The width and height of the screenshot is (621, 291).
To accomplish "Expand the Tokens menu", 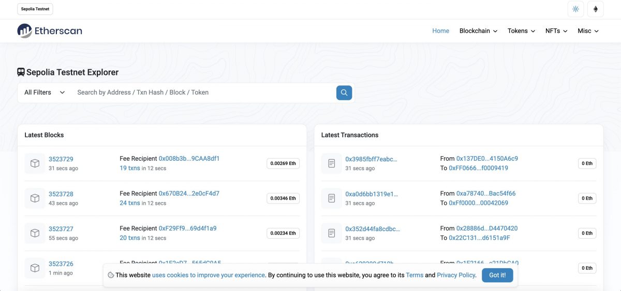I will (x=521, y=31).
